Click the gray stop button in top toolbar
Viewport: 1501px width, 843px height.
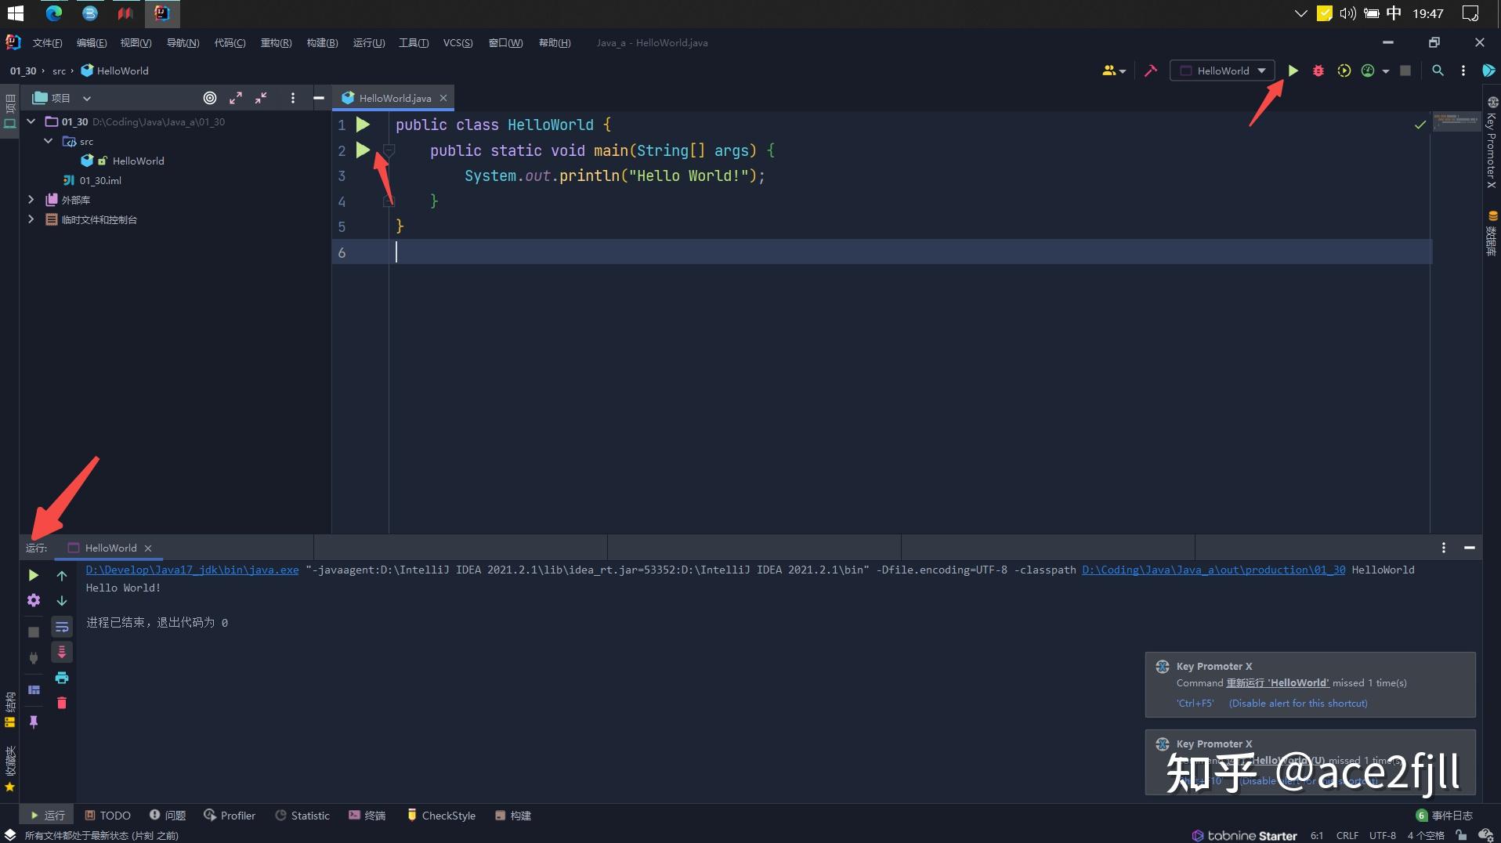point(1405,71)
